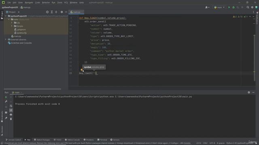Viewport: 259px width, 145px height.
Task: Clear all Run console output
Action: pyautogui.click(x=11, y=119)
